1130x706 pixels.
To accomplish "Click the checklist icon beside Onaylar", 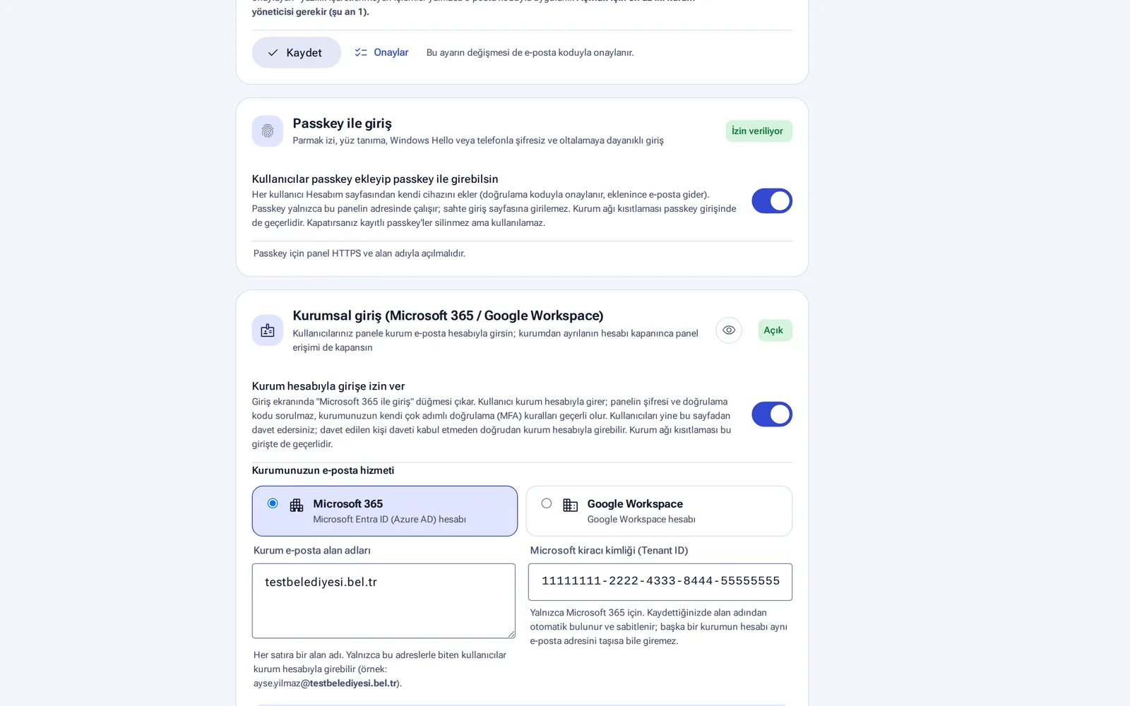I will point(361,52).
